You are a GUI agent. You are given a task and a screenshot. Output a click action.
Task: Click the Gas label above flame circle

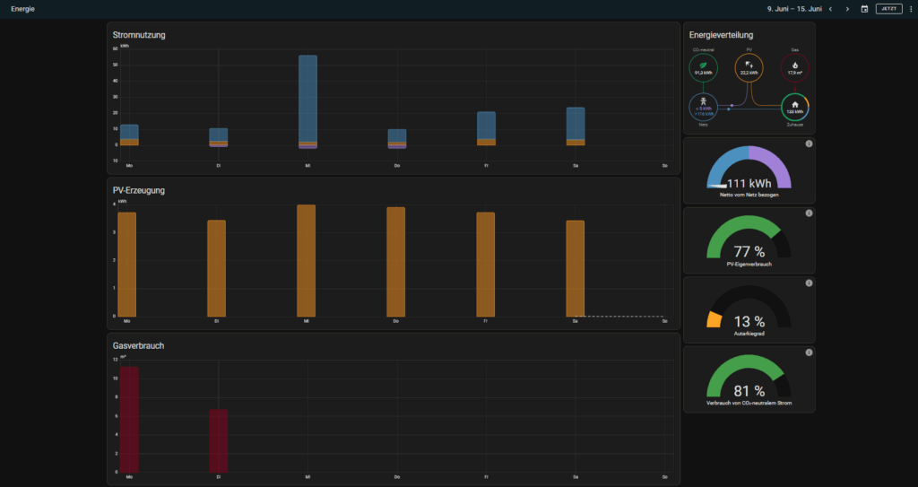(795, 50)
